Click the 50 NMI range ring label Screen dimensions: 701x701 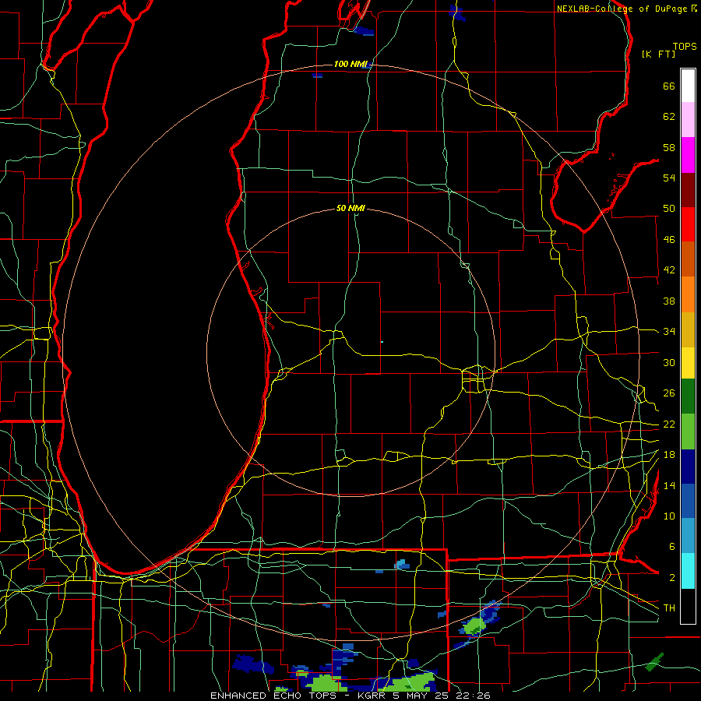tap(350, 208)
